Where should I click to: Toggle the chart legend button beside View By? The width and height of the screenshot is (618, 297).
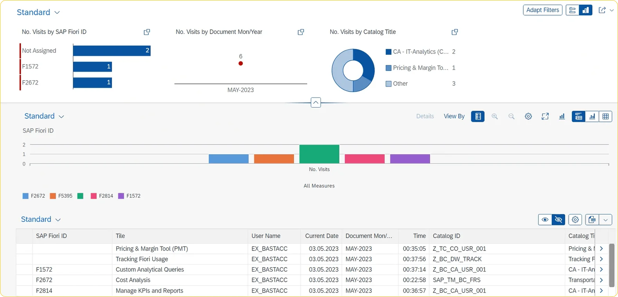pyautogui.click(x=477, y=116)
